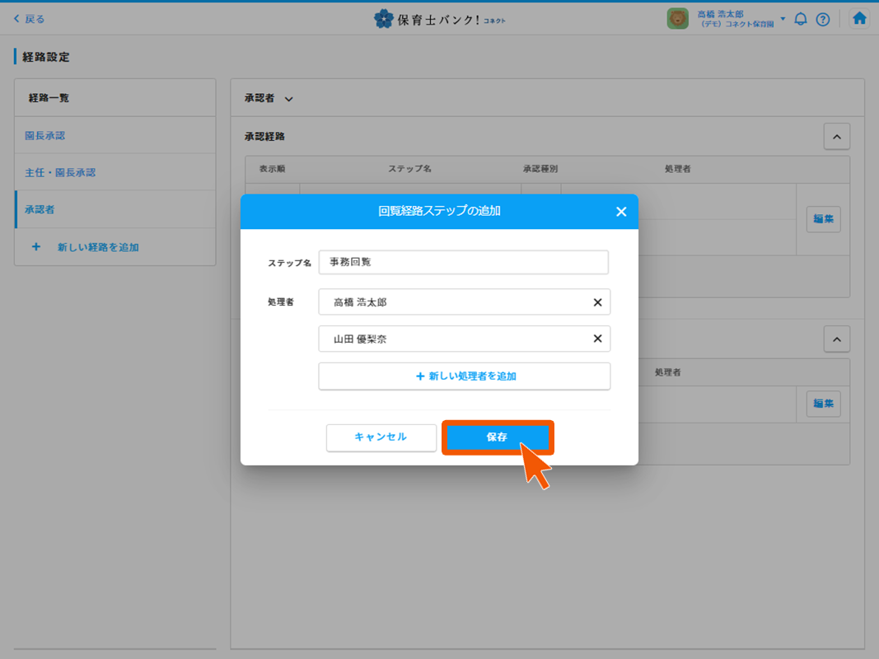
Task: Select 主任・園長承認 route
Action: (60, 172)
